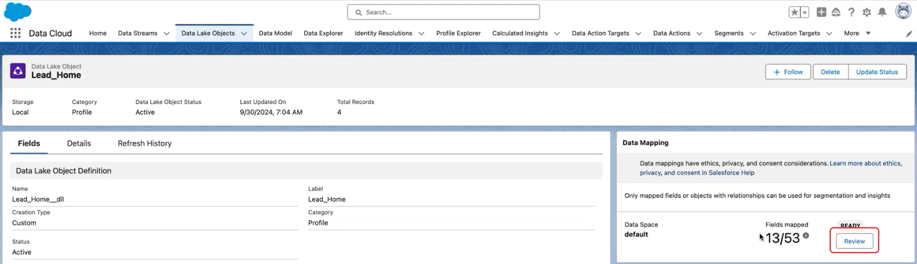
Task: Click the Label value Lead_Home
Action: tap(326, 199)
